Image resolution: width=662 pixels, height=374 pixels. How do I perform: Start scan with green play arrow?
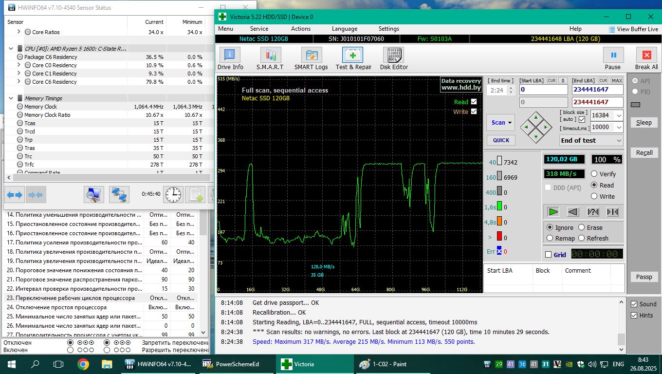553,212
